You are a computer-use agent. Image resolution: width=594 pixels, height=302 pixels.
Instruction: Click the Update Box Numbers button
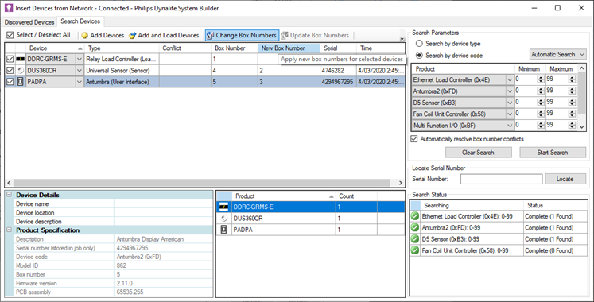coord(315,35)
